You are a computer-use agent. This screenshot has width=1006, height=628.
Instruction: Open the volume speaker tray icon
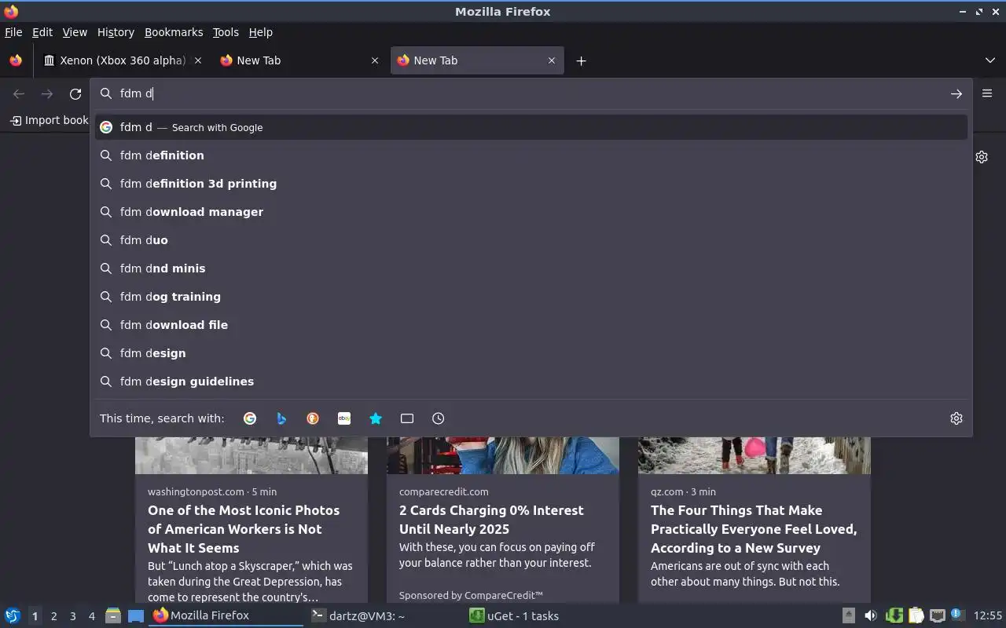tap(870, 616)
